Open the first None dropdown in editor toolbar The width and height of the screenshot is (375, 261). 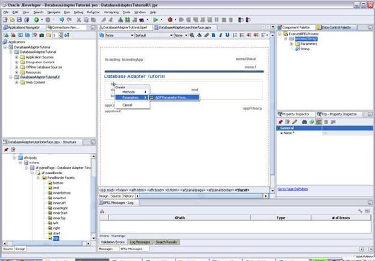tap(119, 35)
